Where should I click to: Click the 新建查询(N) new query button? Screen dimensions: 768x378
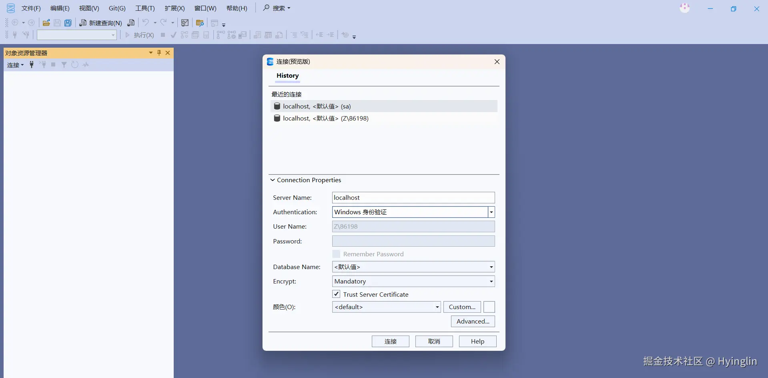click(x=101, y=23)
